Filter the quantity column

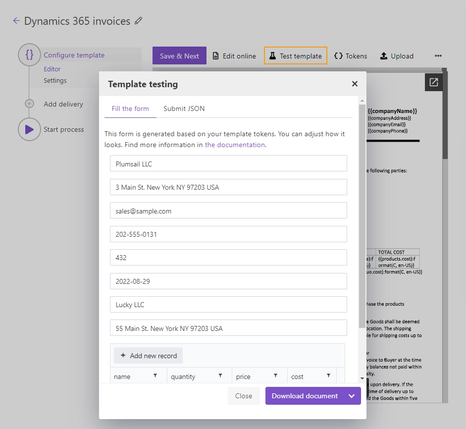pos(220,375)
